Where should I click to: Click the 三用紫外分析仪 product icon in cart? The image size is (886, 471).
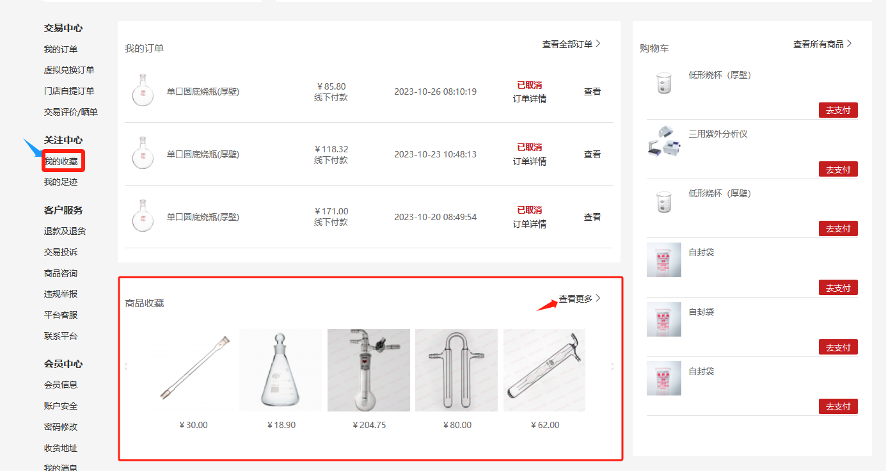pos(664,141)
